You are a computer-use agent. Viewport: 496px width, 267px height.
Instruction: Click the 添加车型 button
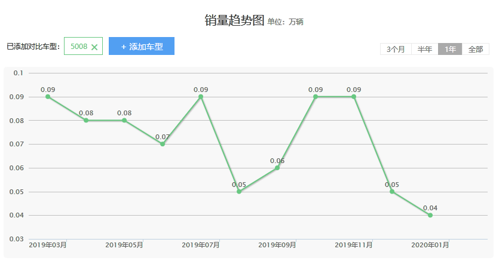click(x=142, y=46)
